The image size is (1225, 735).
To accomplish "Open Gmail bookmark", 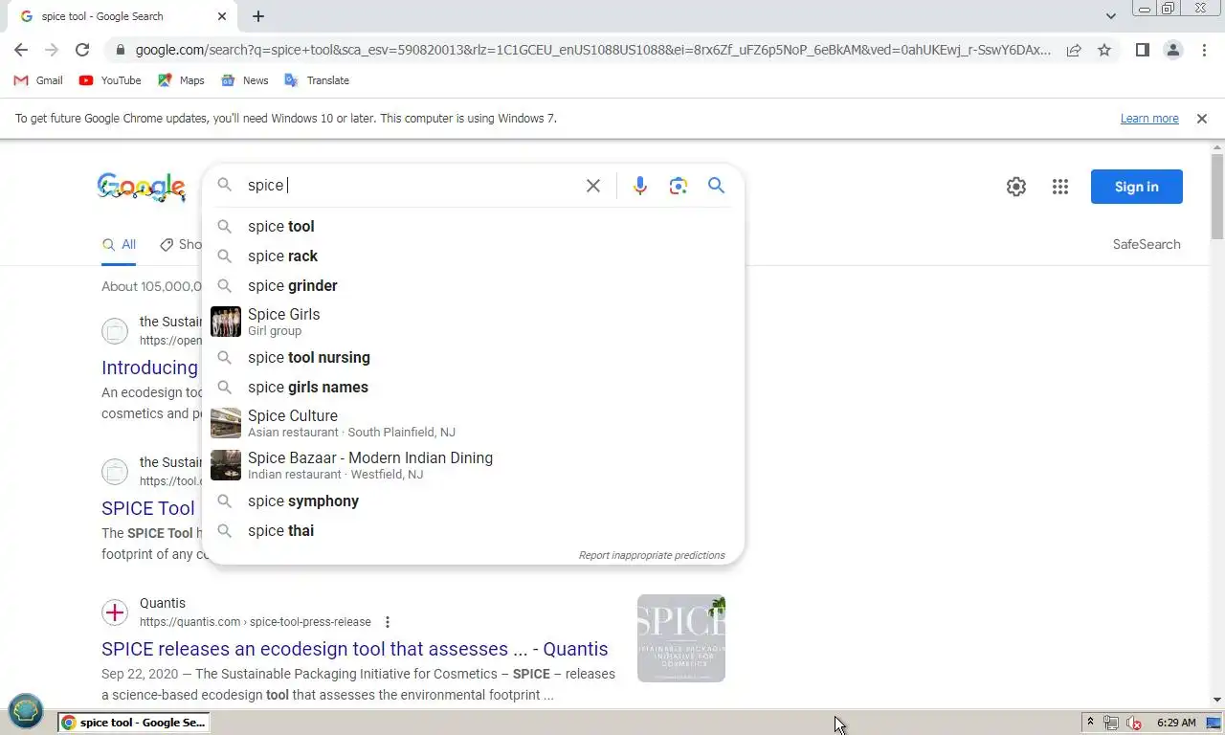I will click(38, 80).
